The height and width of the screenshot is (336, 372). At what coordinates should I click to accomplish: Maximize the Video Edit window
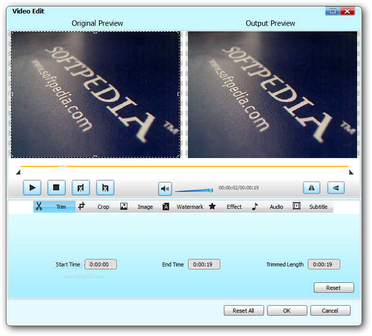pos(333,11)
